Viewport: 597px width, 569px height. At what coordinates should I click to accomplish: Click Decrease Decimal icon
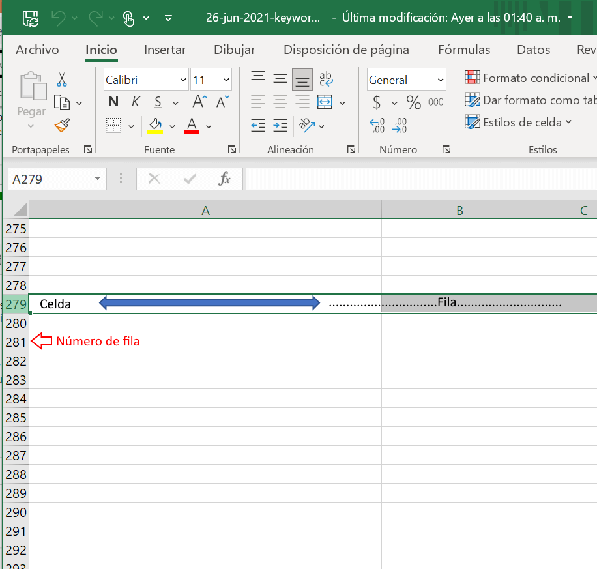(399, 125)
